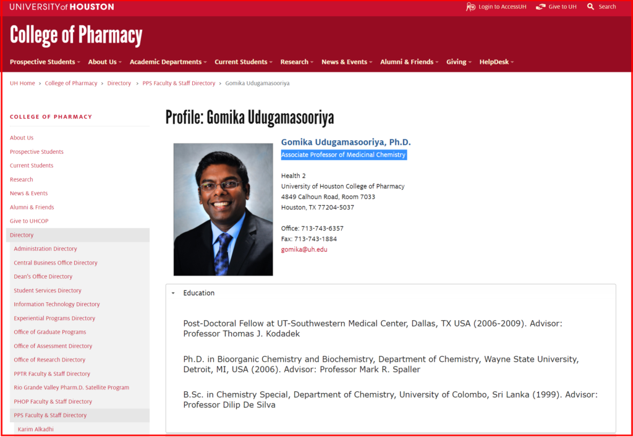Open the Alumni & Friends dropdown

point(409,62)
